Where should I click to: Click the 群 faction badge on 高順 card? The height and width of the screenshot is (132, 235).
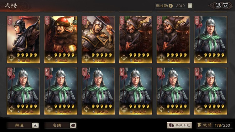pyautogui.click(x=12, y=58)
